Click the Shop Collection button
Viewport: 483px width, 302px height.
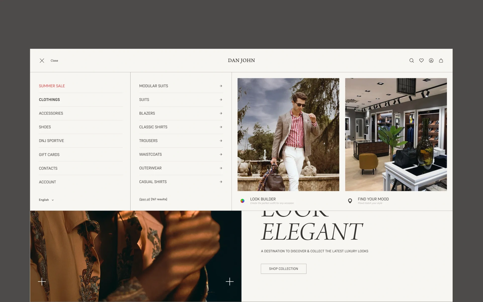click(x=284, y=269)
